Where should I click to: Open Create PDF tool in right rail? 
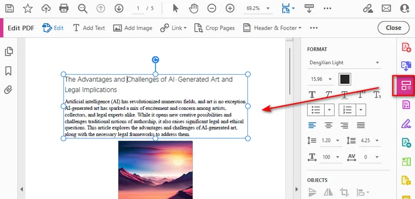pyautogui.click(x=406, y=48)
